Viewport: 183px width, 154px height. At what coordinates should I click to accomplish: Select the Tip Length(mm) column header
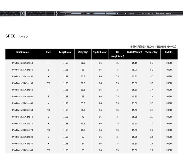point(117,54)
